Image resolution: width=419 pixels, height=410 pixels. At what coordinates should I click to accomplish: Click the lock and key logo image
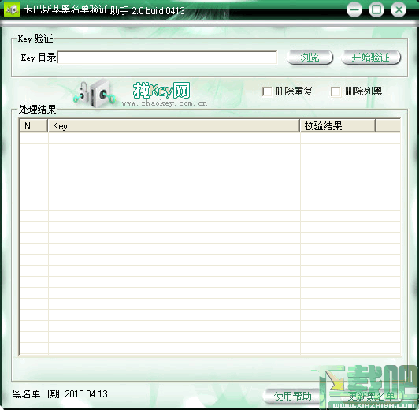coord(95,93)
